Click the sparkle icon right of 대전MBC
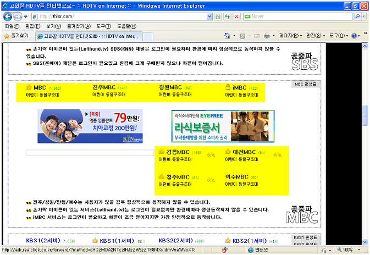Viewport: 370px width, 255px height. click(277, 155)
